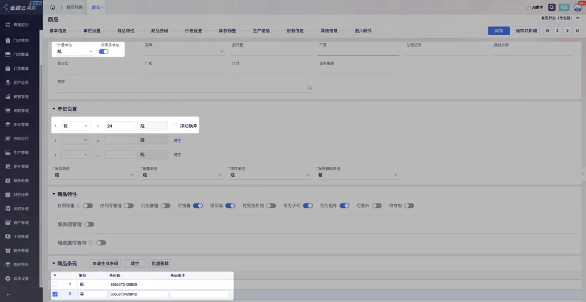The width and height of the screenshot is (586, 302).
Task: Enable the 保质期管理 switch
Action: tap(88, 224)
